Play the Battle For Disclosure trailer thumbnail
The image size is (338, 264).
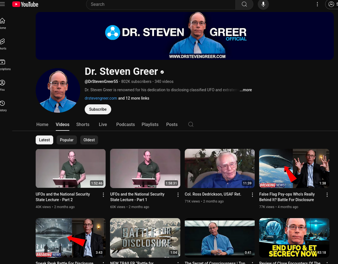145,238
